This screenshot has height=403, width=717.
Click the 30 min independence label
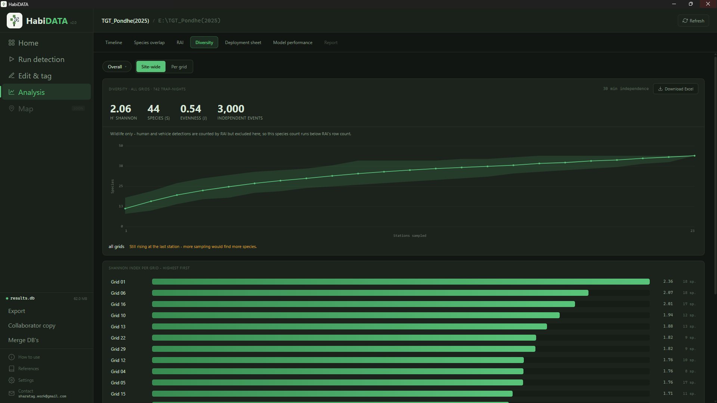point(626,89)
